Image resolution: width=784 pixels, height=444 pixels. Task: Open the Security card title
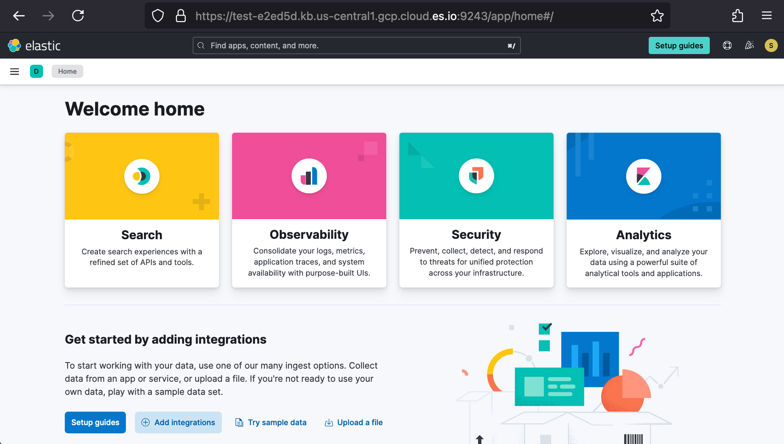[476, 234]
